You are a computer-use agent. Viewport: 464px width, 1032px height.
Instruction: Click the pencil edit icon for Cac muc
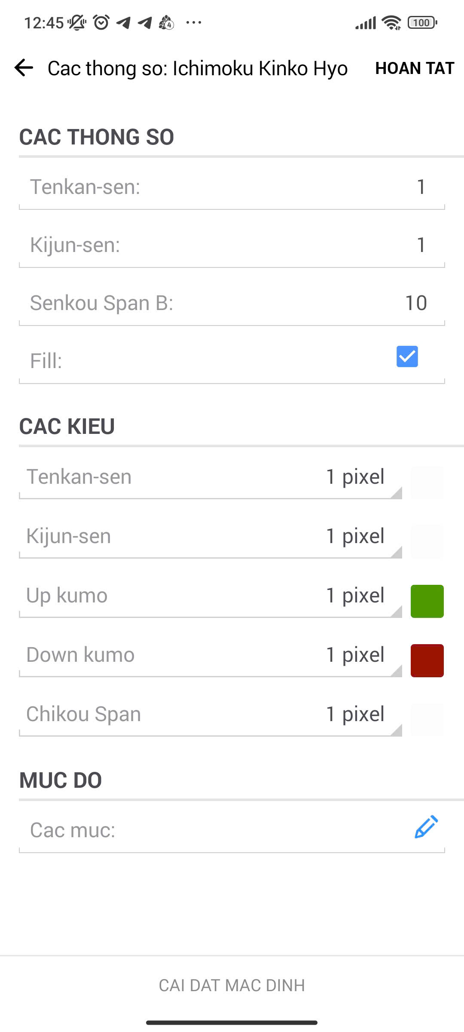pos(426,827)
